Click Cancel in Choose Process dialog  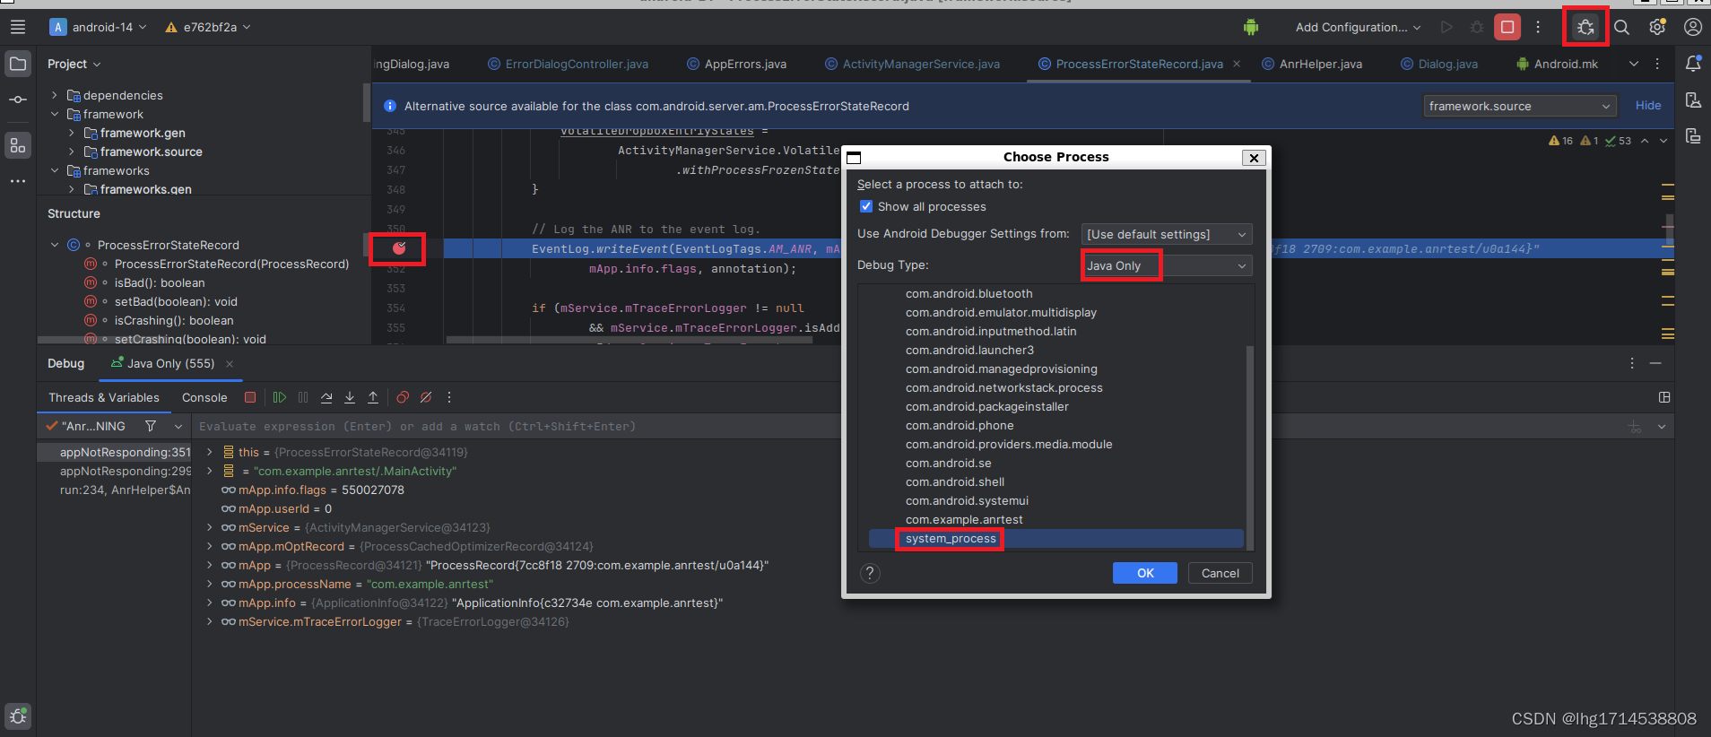click(1220, 573)
